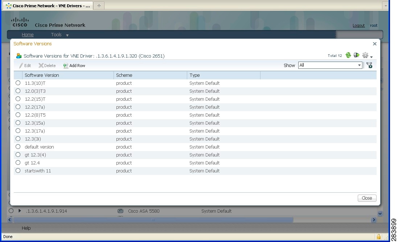Click the horizontal scrollbar thumb
The width and height of the screenshot is (398, 242).
[x=153, y=220]
